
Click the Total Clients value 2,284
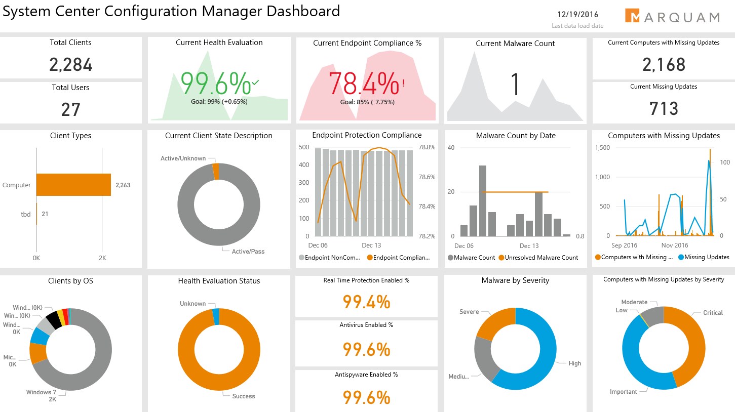(71, 64)
